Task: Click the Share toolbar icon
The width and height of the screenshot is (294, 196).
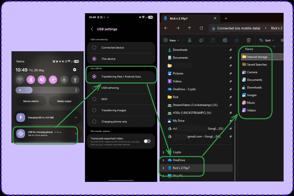Action: 237,40
